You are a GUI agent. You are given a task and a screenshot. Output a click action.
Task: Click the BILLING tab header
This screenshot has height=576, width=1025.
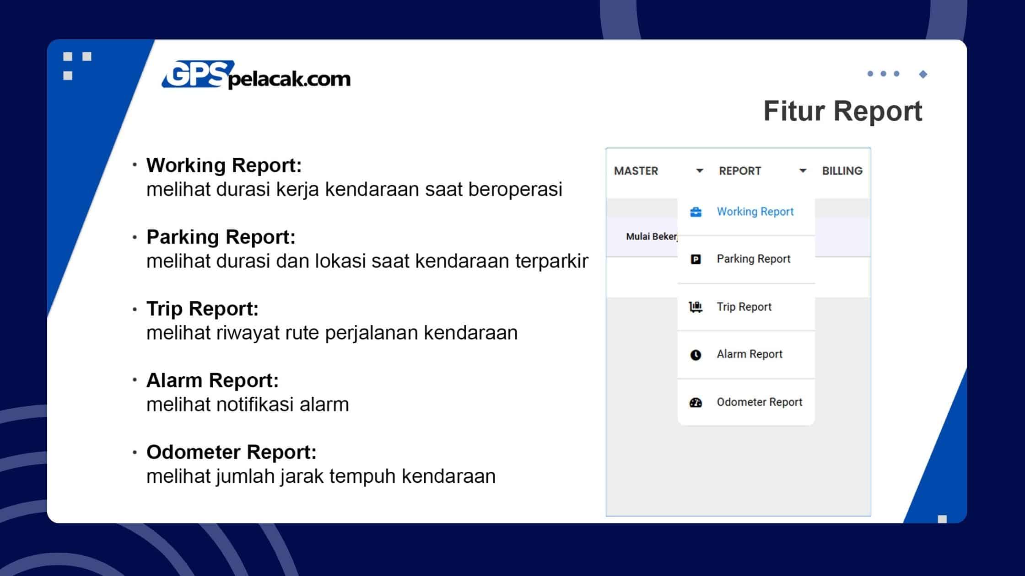tap(843, 171)
